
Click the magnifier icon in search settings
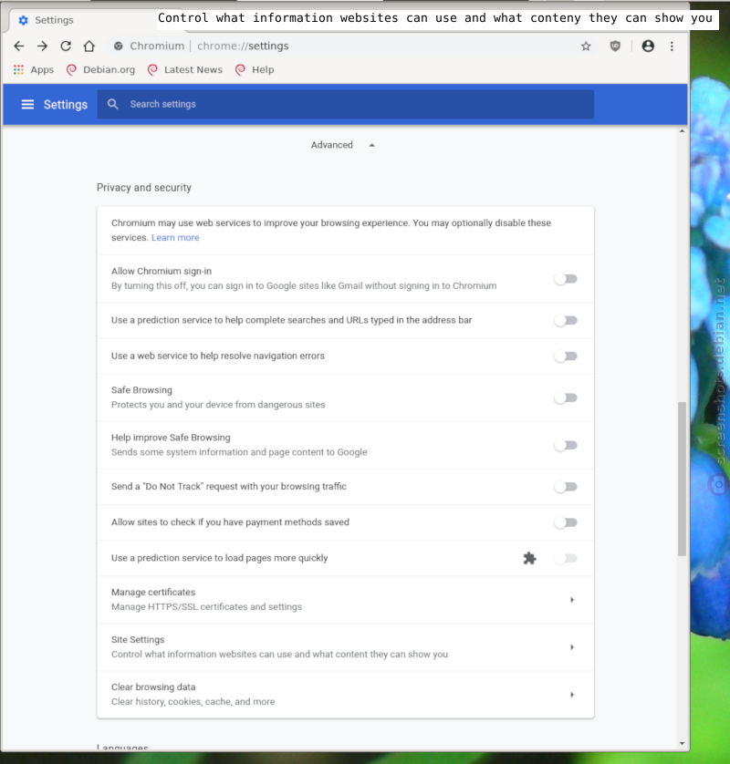coord(112,104)
